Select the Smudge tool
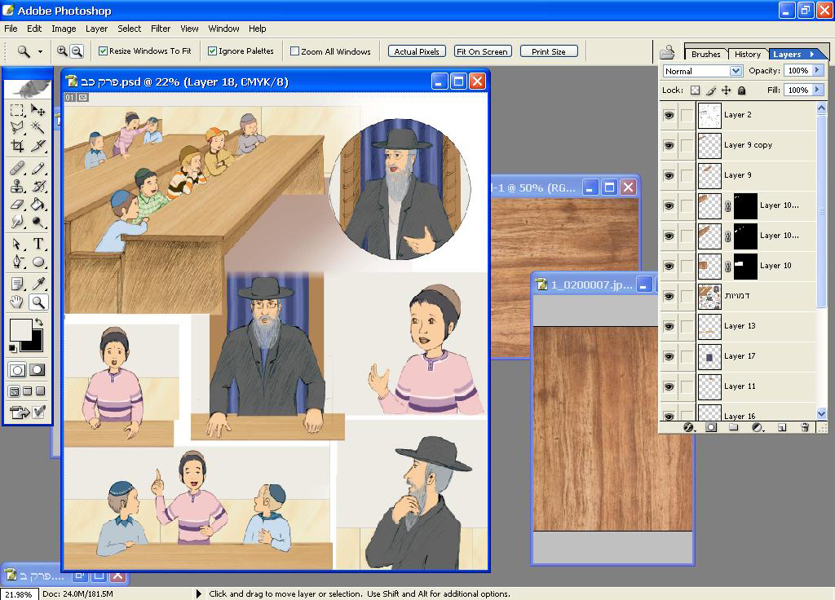 pyautogui.click(x=17, y=222)
